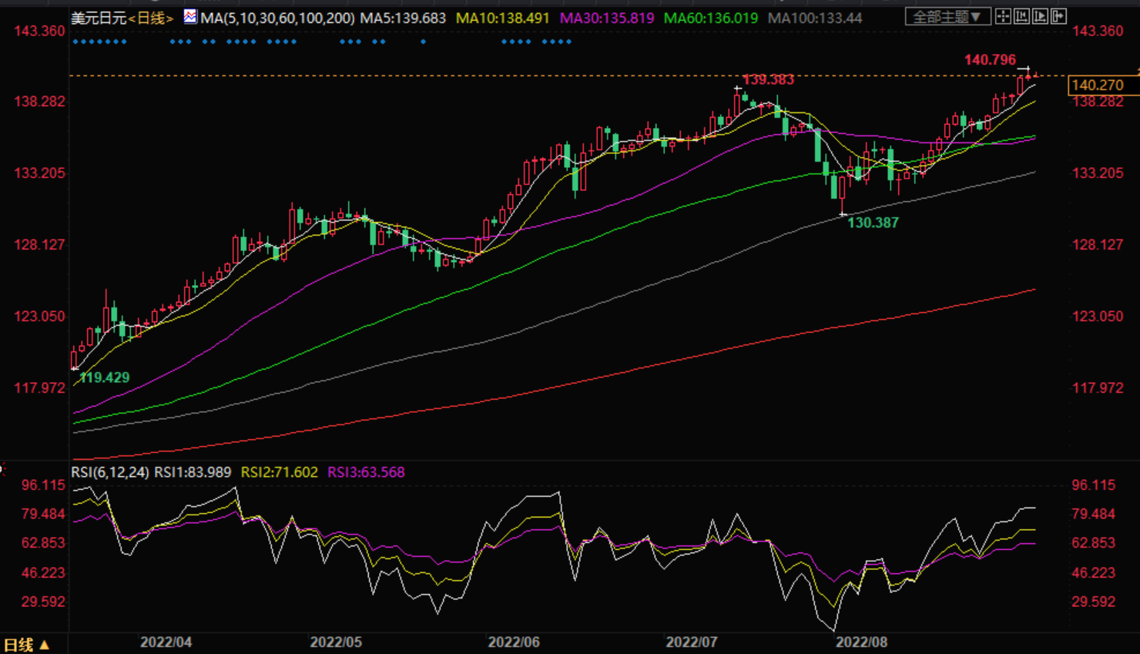Screen dimensions: 1140x654
Task: Click the left-axis 123.050 price label
Action: point(40,317)
